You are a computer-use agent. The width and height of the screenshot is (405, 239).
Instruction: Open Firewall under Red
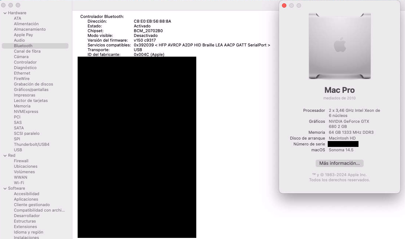click(21, 161)
